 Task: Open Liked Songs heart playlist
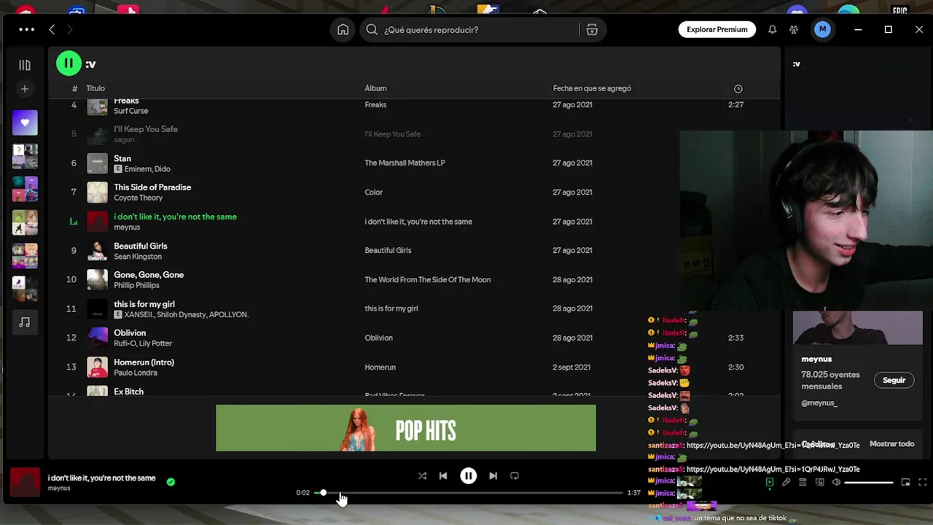pyautogui.click(x=25, y=122)
